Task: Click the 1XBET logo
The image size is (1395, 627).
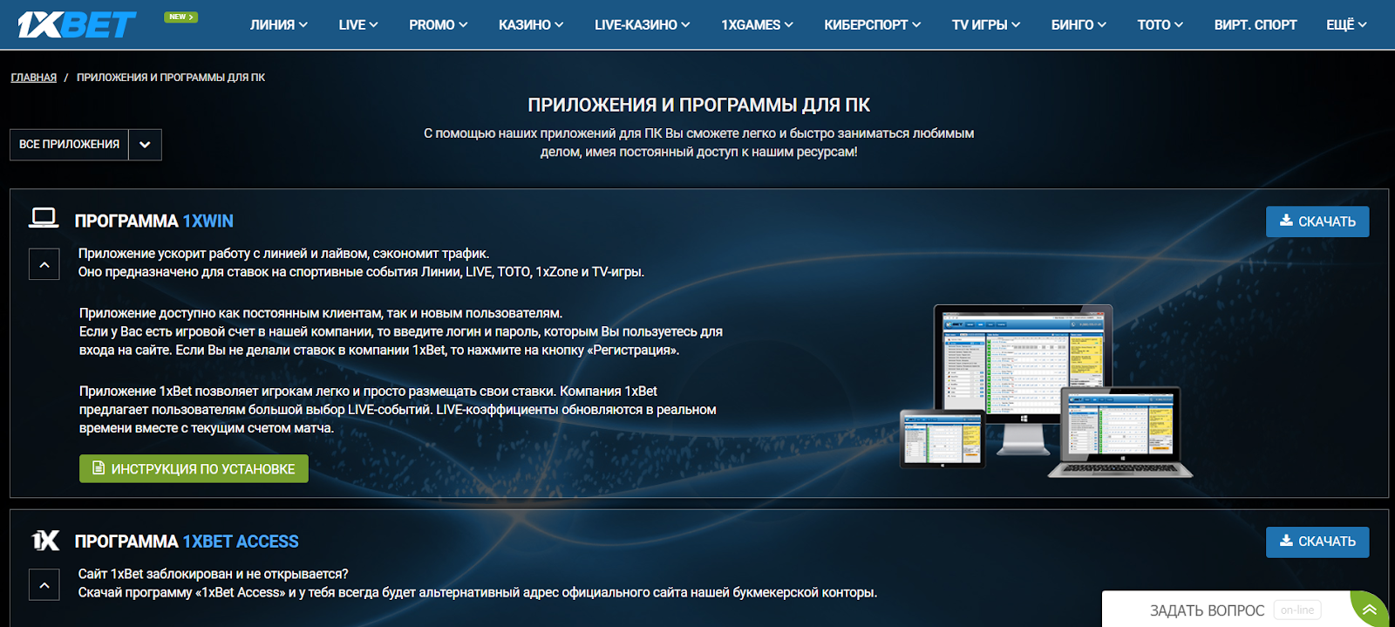Action: click(77, 24)
